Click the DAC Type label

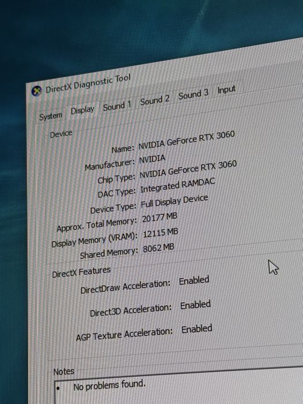(x=117, y=193)
